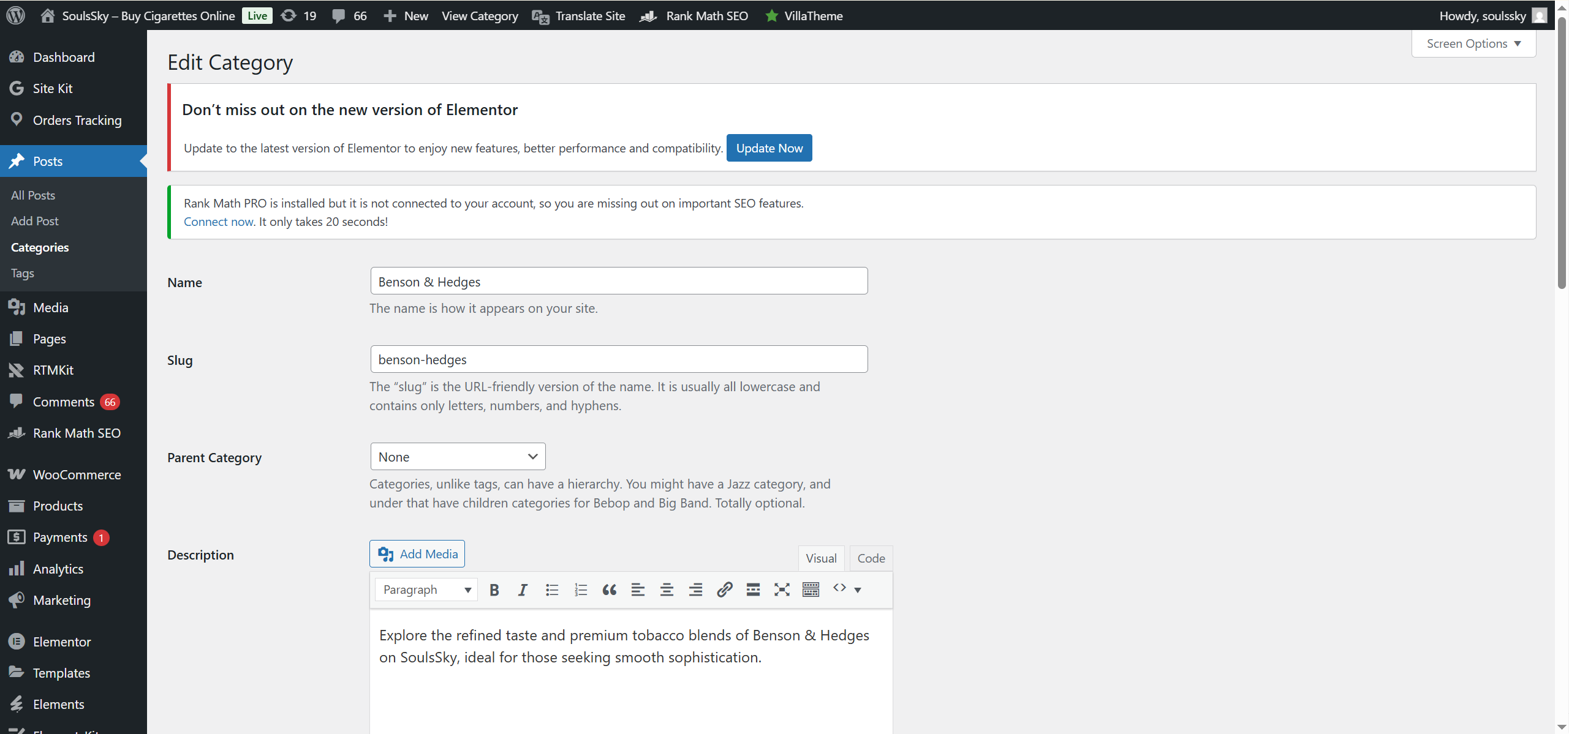Insert Read More tag
Viewport: 1569px width, 734px height.
click(x=753, y=590)
